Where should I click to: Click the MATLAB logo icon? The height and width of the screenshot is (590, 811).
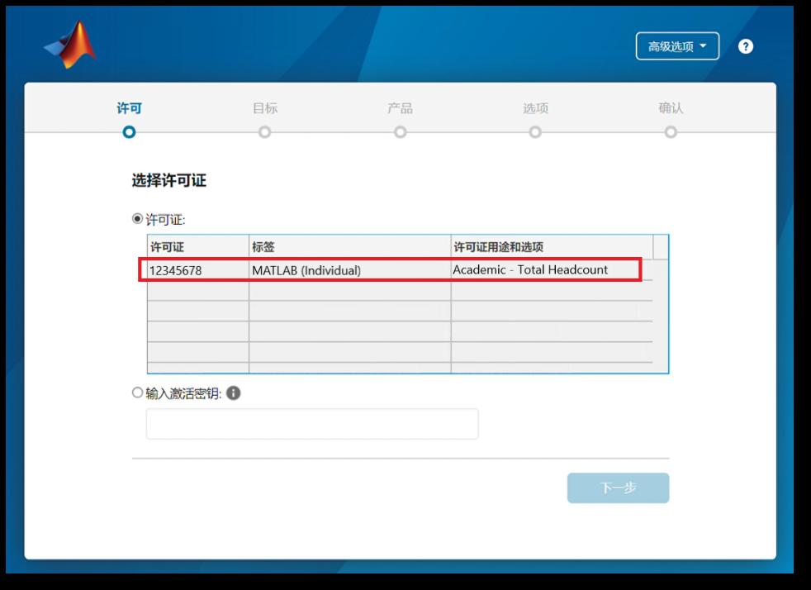71,45
